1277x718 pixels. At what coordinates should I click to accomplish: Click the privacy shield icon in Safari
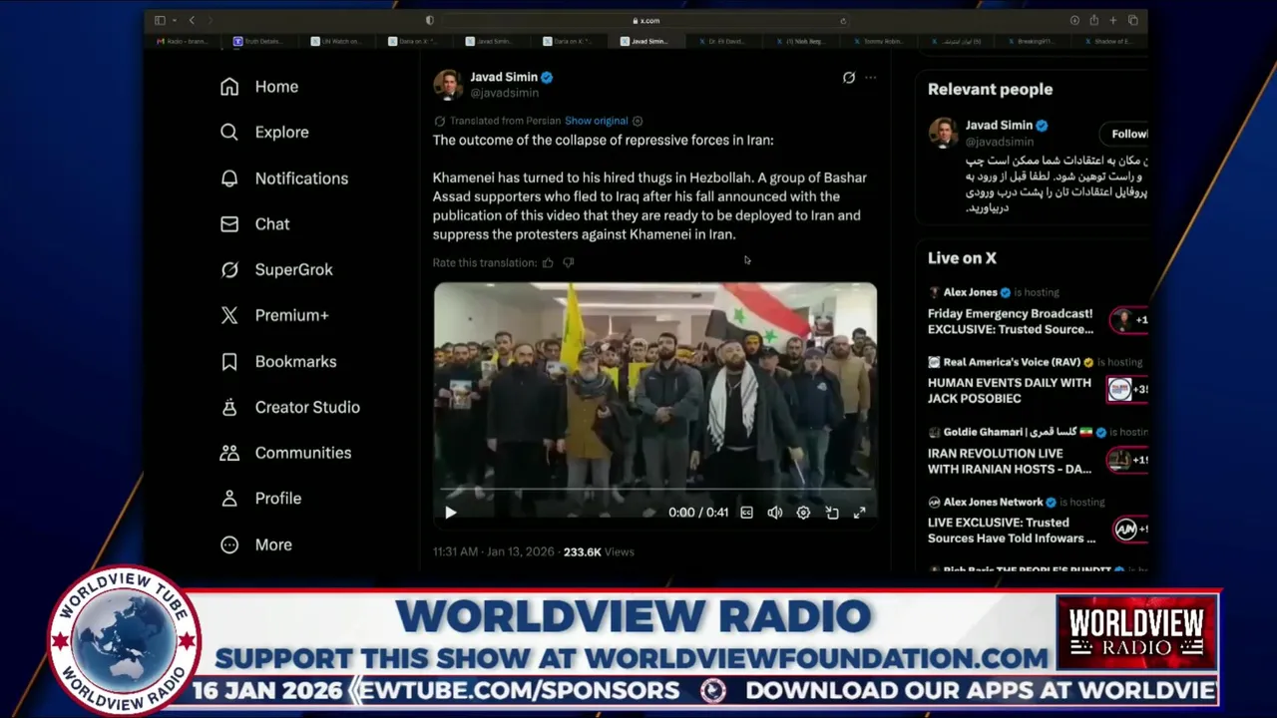(x=430, y=20)
